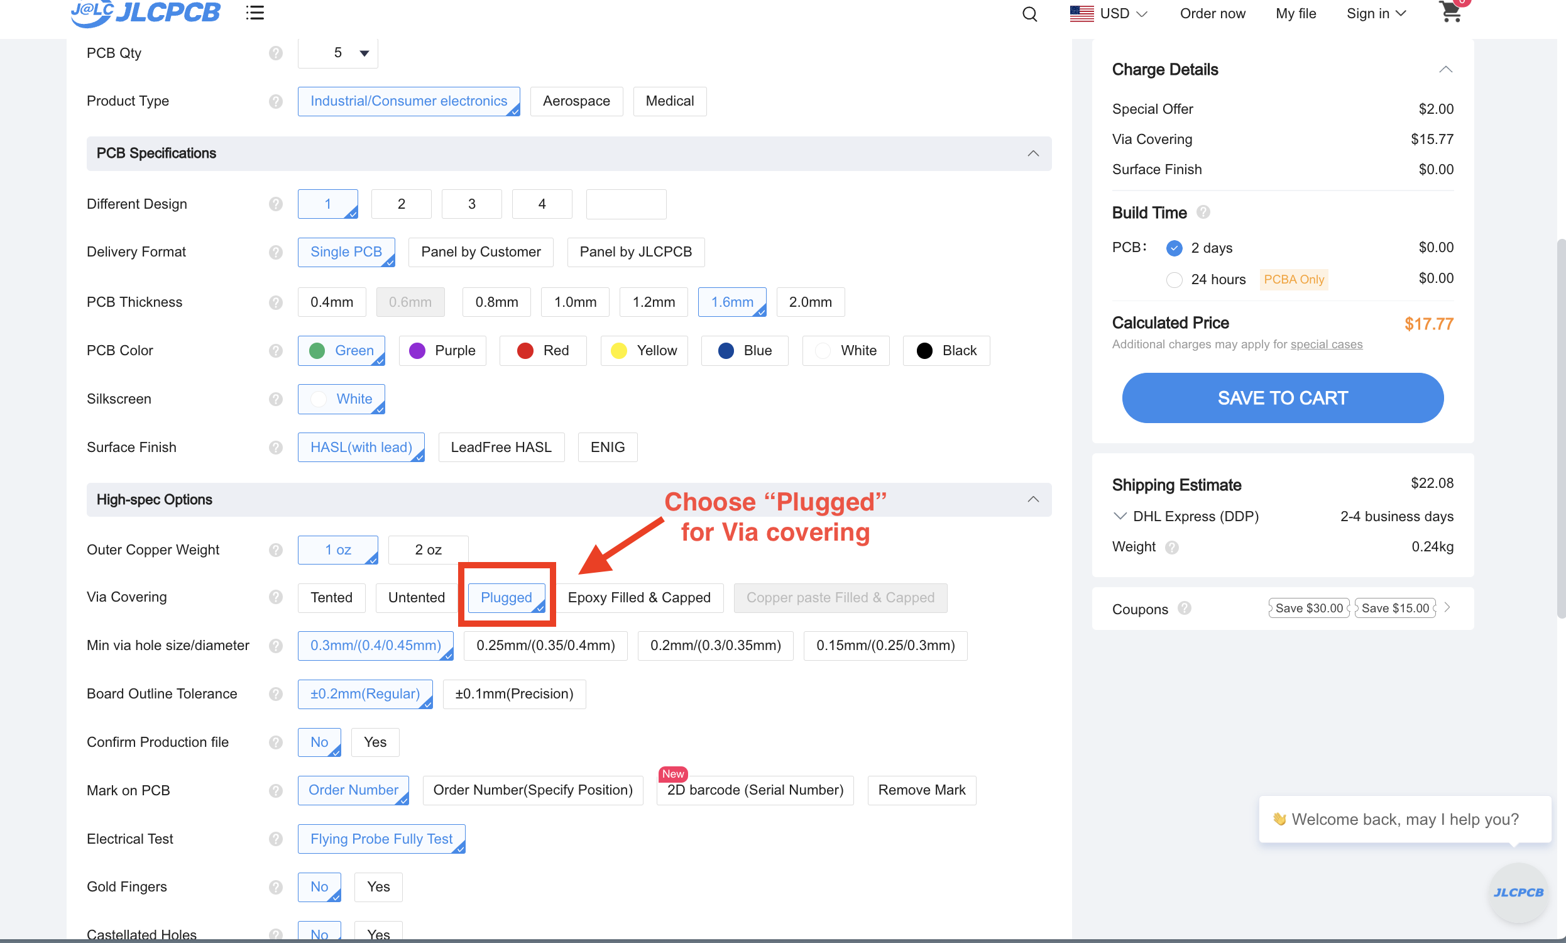Select ±0.1mm(Precision) outline tolerance

point(515,694)
